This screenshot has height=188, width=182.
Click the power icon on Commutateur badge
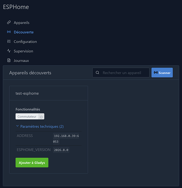coord(41,117)
